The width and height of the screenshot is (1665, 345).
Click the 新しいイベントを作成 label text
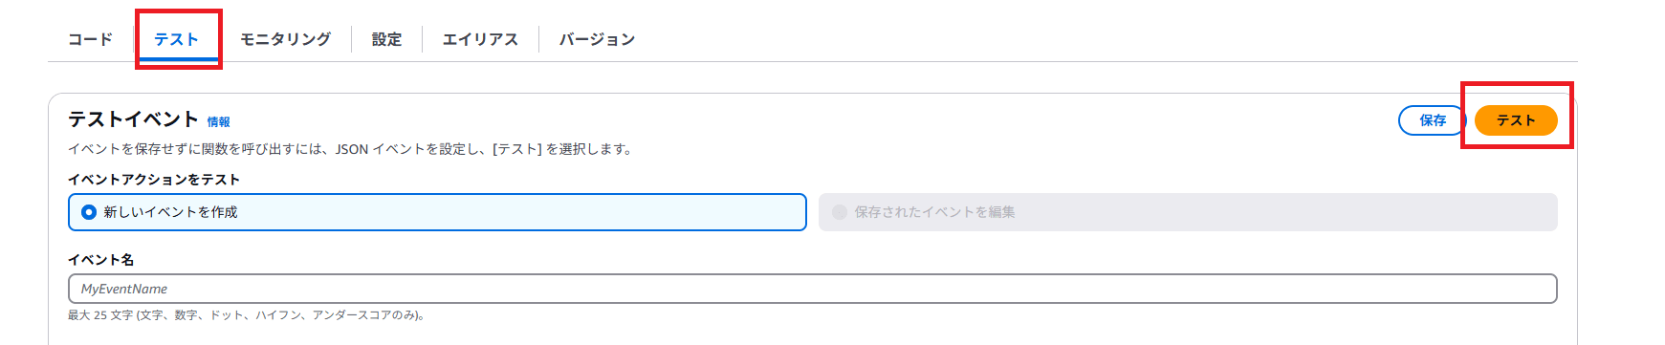(170, 212)
